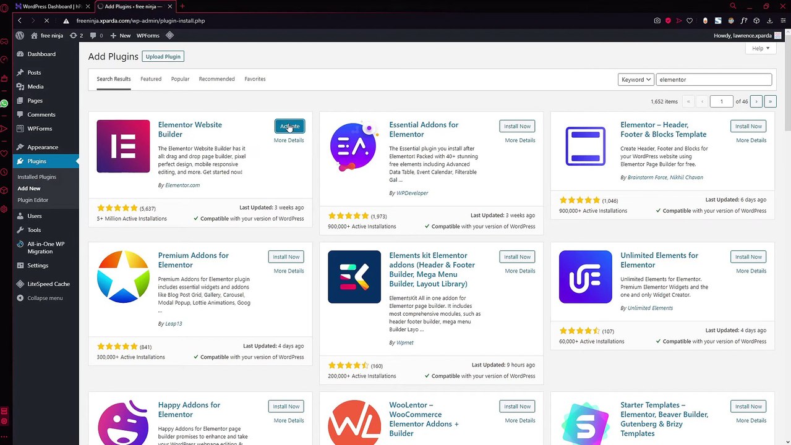Expand the Help panel dropdown

[761, 48]
